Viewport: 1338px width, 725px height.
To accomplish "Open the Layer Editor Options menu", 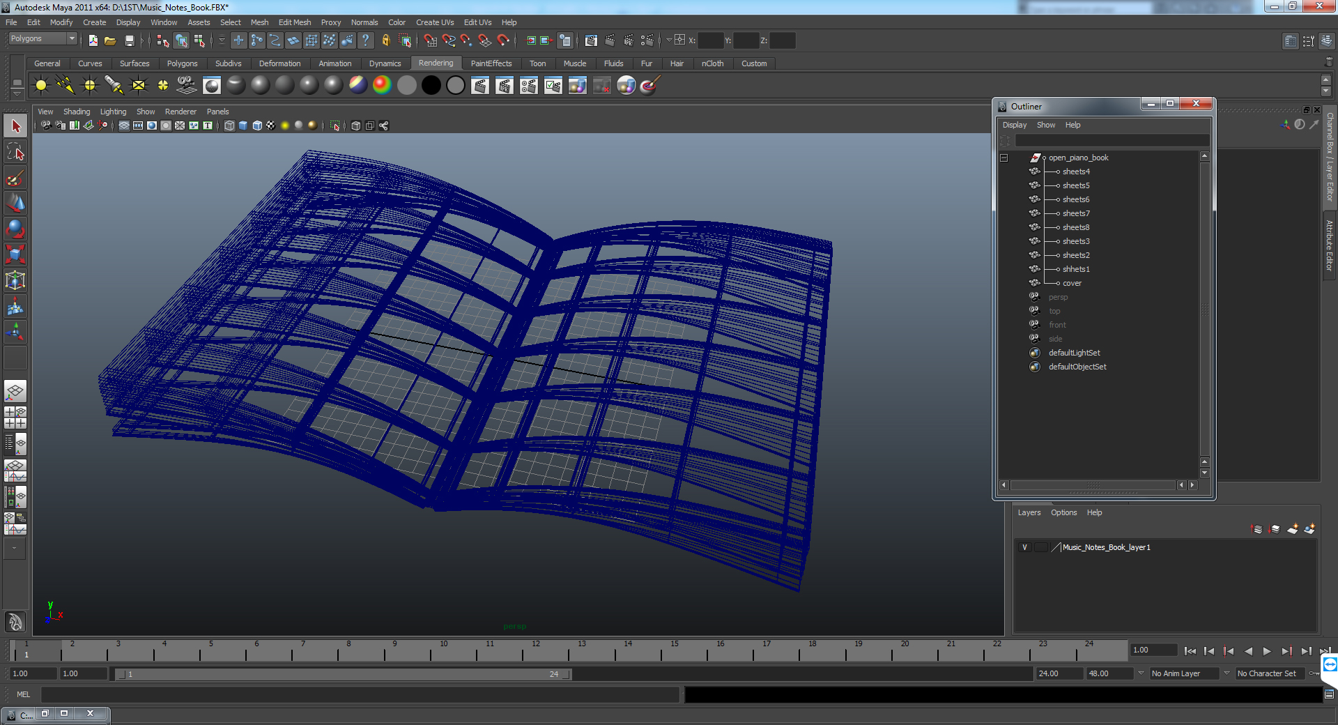I will (x=1064, y=512).
